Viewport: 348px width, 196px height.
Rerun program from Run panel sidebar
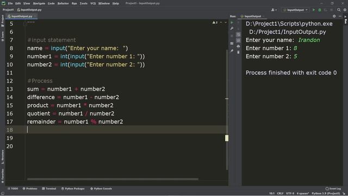point(232,22)
